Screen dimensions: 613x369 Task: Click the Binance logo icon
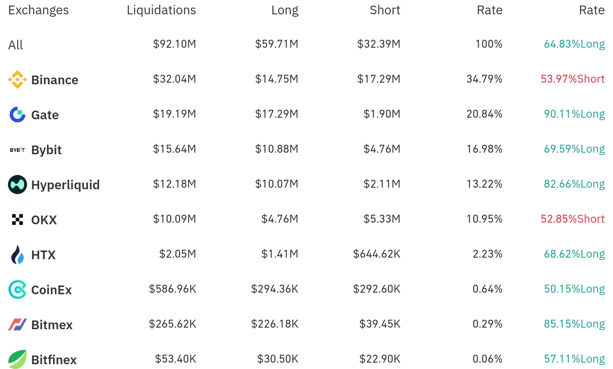tap(17, 80)
